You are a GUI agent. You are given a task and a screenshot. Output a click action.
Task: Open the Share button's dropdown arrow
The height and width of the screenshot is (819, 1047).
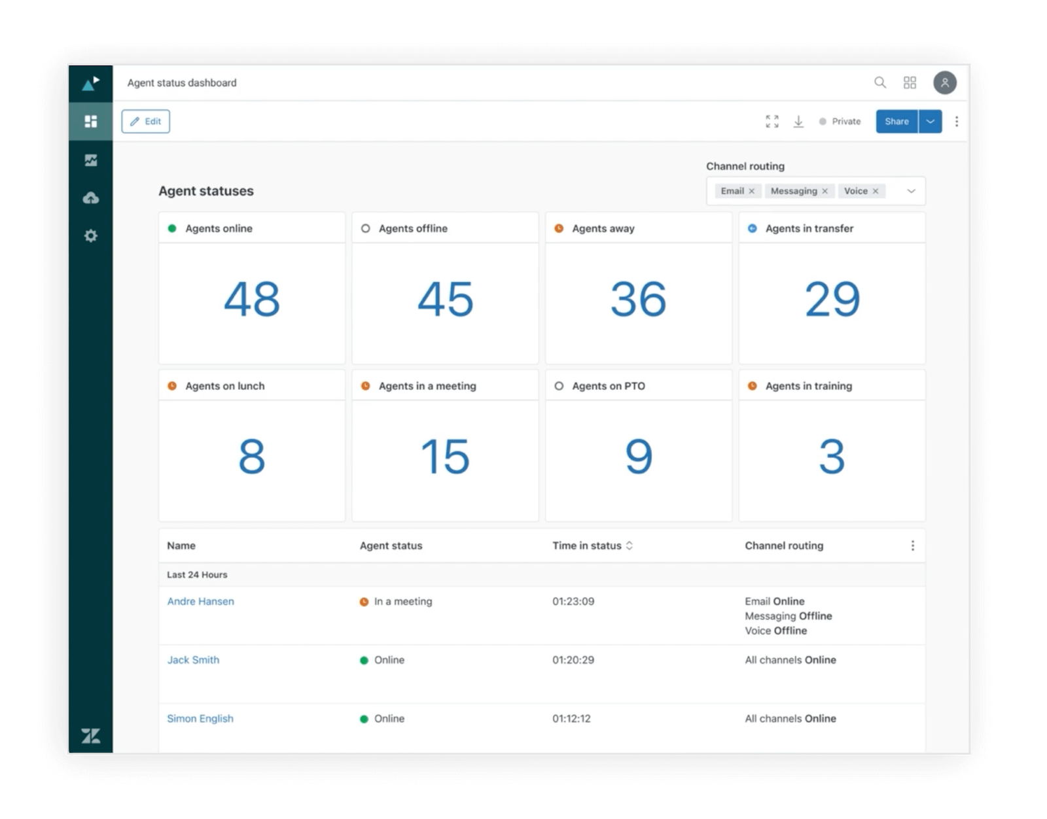point(930,121)
